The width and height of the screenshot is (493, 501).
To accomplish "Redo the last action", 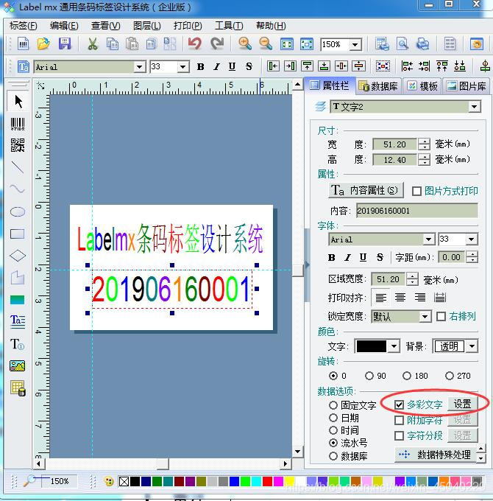I will [217, 43].
